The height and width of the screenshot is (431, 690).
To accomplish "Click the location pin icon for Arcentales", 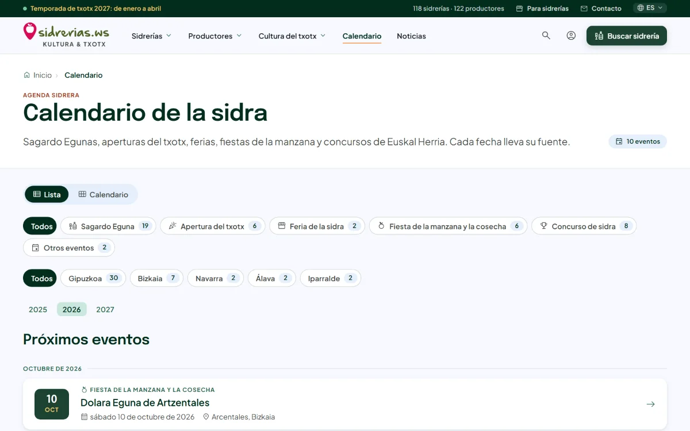I will click(206, 417).
